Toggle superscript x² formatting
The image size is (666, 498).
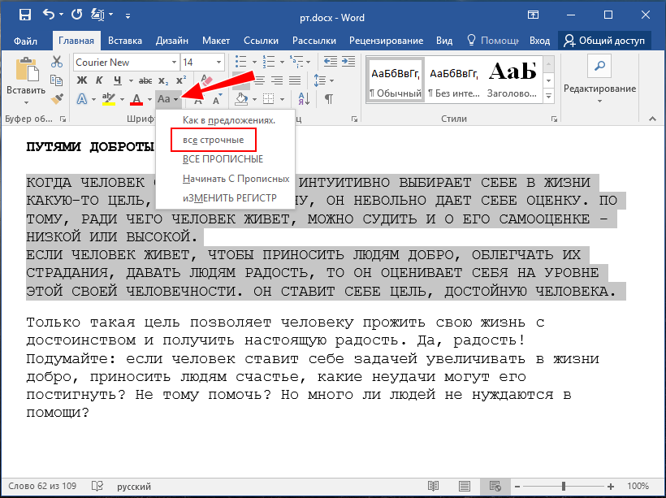pos(181,80)
